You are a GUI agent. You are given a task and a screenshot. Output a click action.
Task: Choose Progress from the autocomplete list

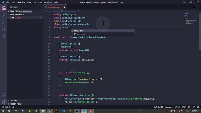tap(103, 34)
